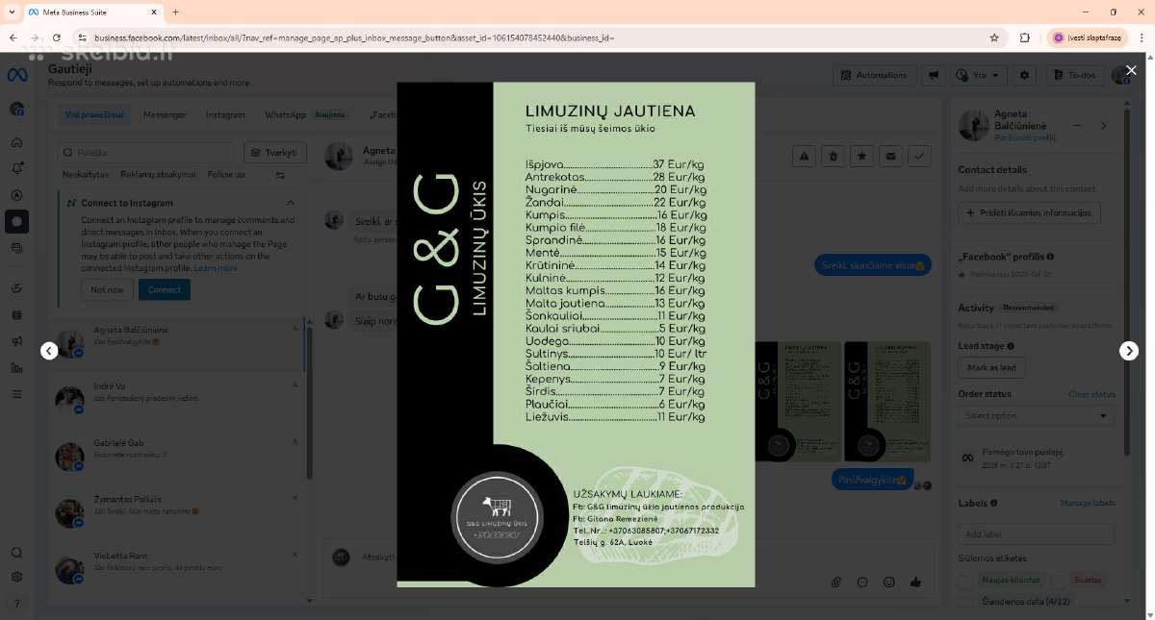Click Peržiūrėti profilį link
This screenshot has height=620, width=1155.
1024,137
